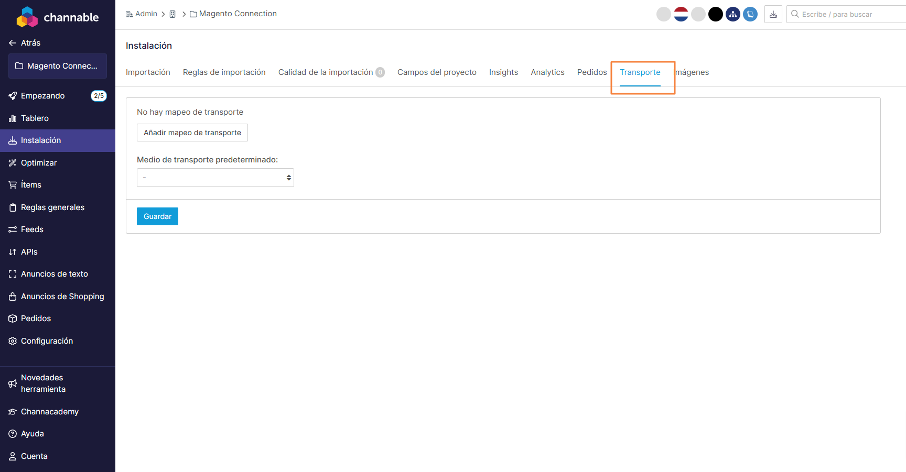Open Anuncios de Shopping bag icon

[x=13, y=297]
